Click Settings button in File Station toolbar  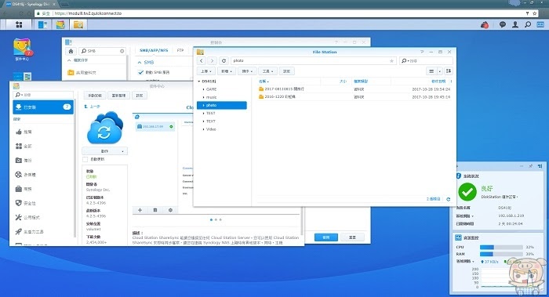(x=287, y=71)
